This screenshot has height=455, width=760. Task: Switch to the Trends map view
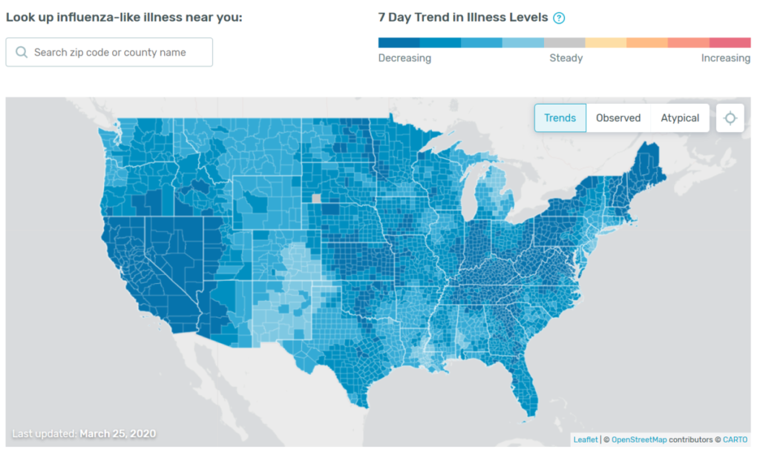point(560,118)
